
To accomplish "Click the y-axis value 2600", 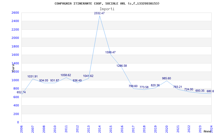I will 15,13.
